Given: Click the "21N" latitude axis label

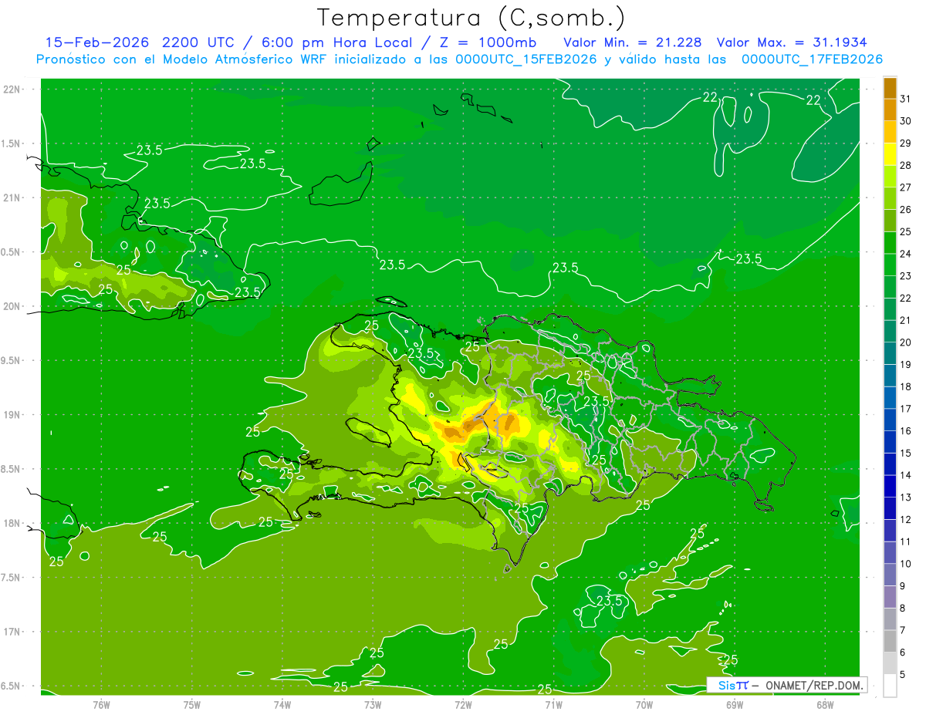Looking at the screenshot, I should click(x=12, y=198).
